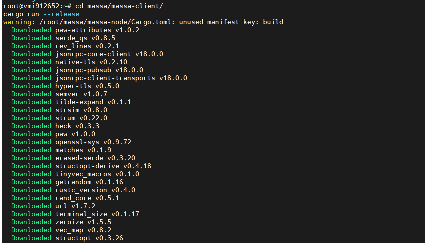
Task: Select the terminal_size v0.1.17 line
Action: click(75, 214)
